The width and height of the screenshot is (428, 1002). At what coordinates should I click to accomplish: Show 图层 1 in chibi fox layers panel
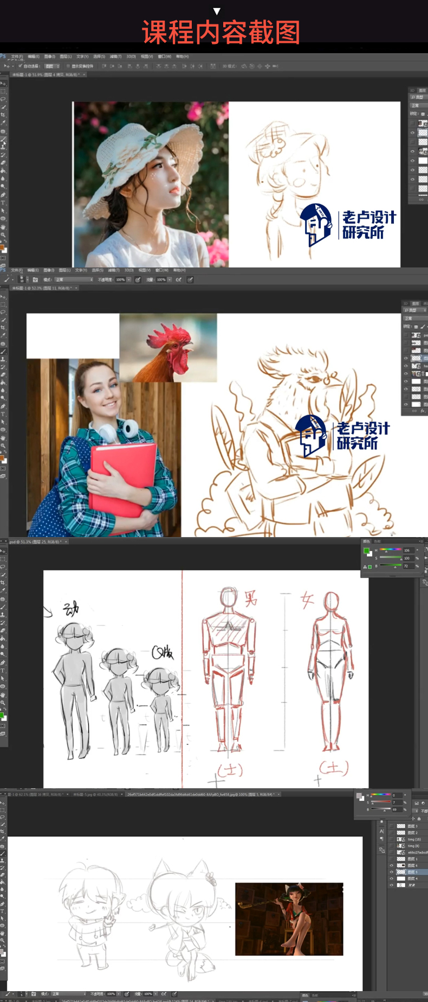point(391,859)
